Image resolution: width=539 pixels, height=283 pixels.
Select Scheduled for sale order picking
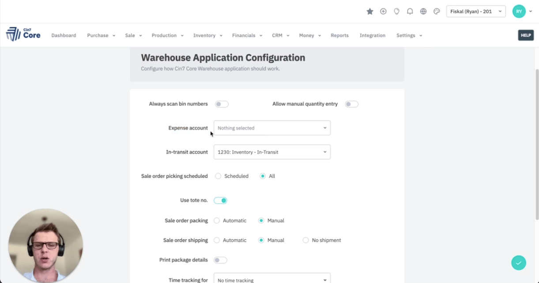click(x=218, y=176)
